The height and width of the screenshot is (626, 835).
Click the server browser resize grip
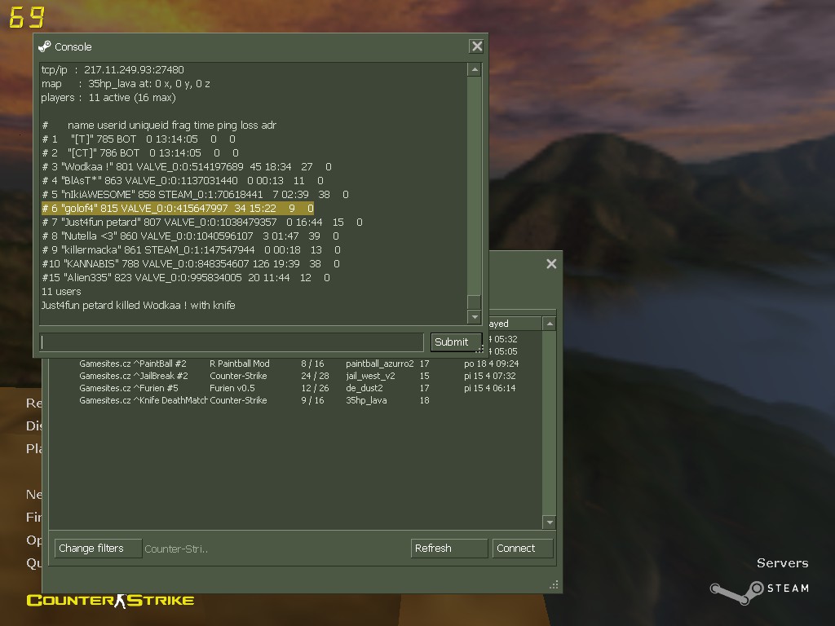click(x=554, y=584)
